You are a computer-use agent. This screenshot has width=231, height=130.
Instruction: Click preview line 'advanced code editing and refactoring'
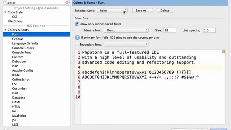click(139, 62)
